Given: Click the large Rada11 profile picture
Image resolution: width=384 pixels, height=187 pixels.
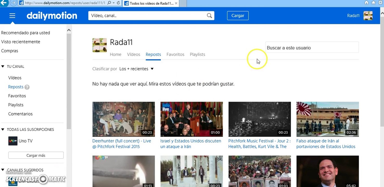Looking at the screenshot, I should (x=100, y=45).
